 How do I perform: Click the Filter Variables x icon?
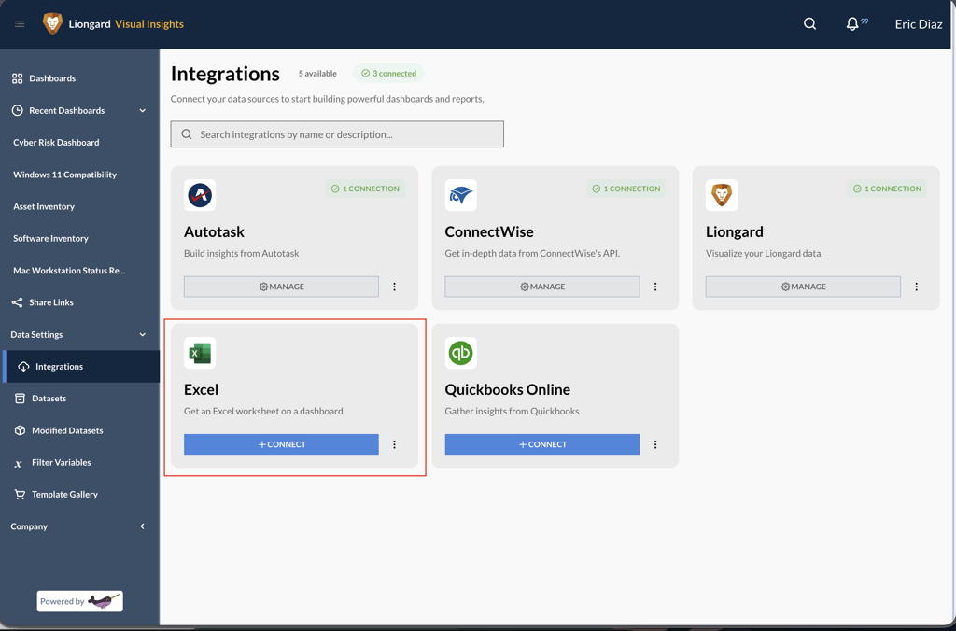tap(19, 463)
